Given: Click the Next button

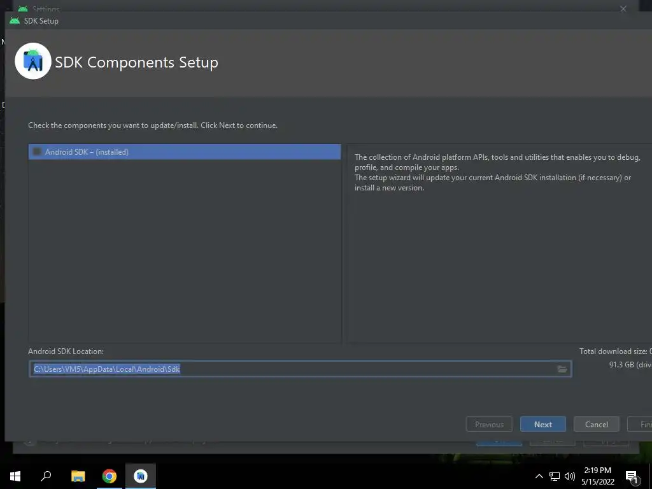Looking at the screenshot, I should coord(542,424).
